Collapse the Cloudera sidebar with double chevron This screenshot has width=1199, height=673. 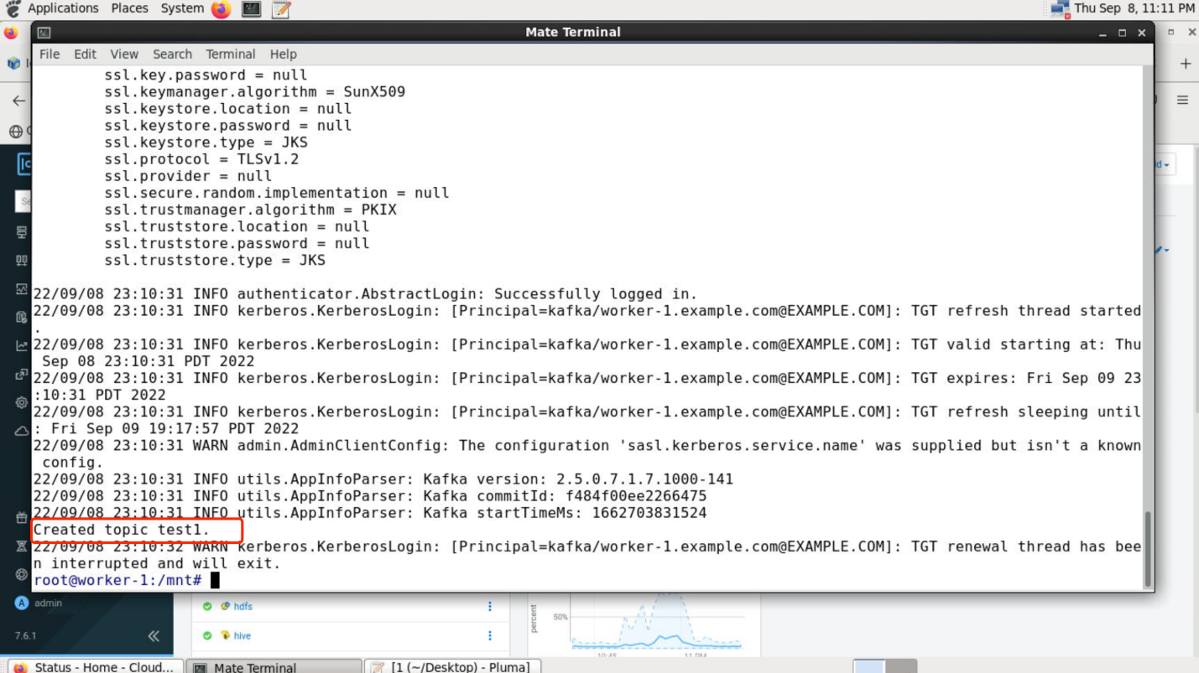154,636
